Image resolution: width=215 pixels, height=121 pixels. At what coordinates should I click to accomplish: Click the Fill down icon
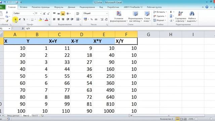171,16
